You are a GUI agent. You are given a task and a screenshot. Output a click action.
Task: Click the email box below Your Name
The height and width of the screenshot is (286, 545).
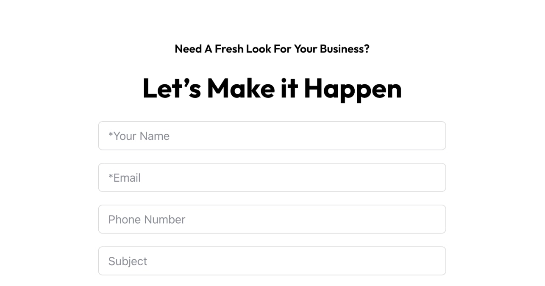pos(272,177)
